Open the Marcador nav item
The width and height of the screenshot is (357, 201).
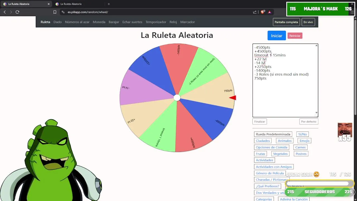click(x=187, y=22)
